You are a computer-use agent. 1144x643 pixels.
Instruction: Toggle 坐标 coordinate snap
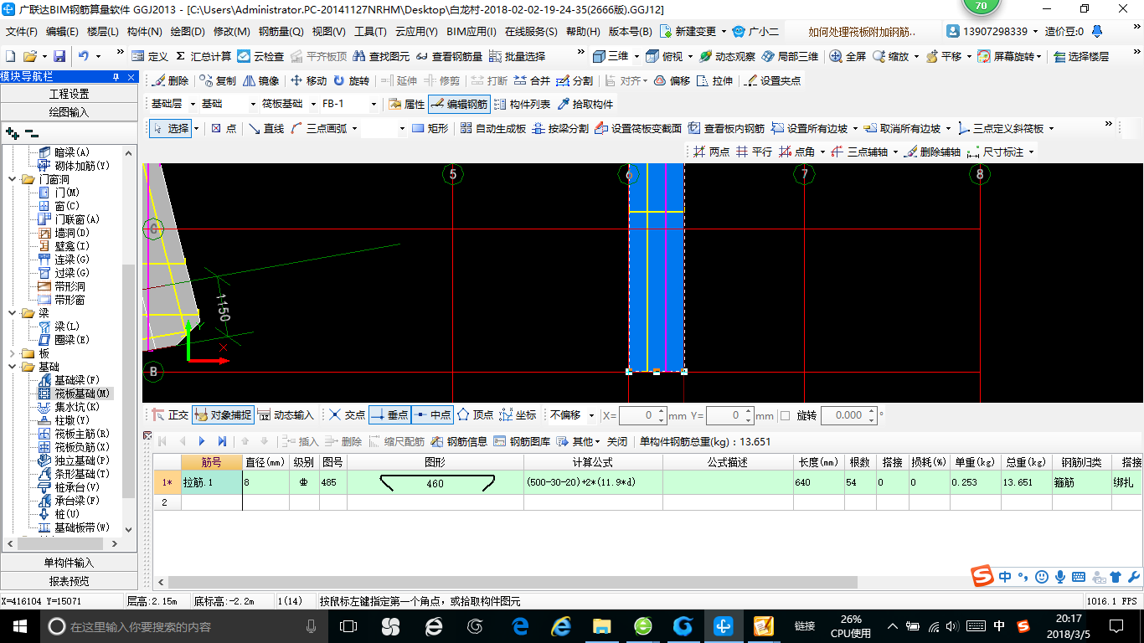[x=518, y=414]
